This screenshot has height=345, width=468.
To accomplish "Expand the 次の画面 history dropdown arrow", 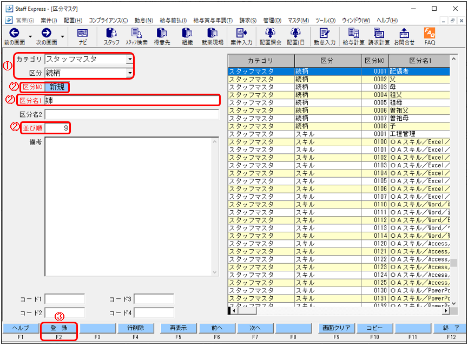I will [x=62, y=36].
